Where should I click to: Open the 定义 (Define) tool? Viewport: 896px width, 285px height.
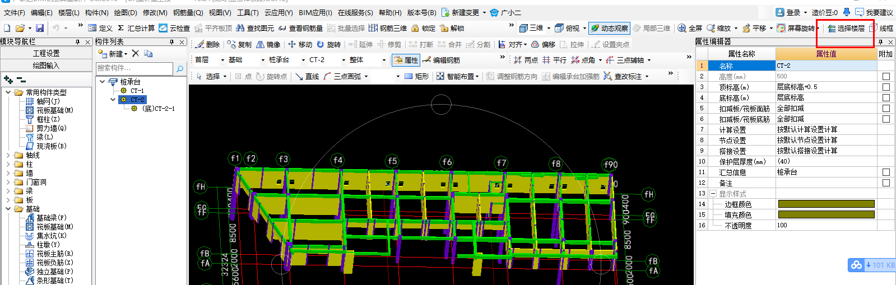click(x=100, y=28)
